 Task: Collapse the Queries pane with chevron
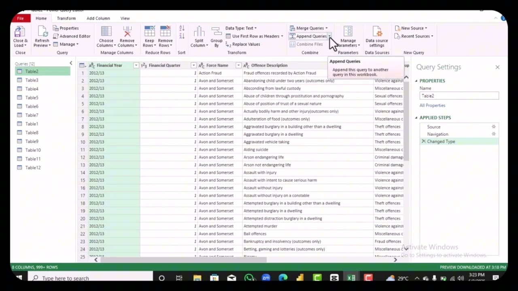click(x=71, y=63)
